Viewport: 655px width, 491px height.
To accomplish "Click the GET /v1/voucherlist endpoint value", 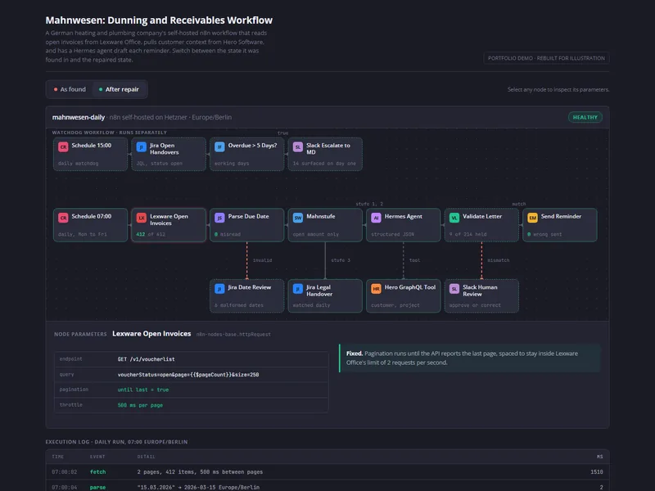I will click(x=147, y=359).
